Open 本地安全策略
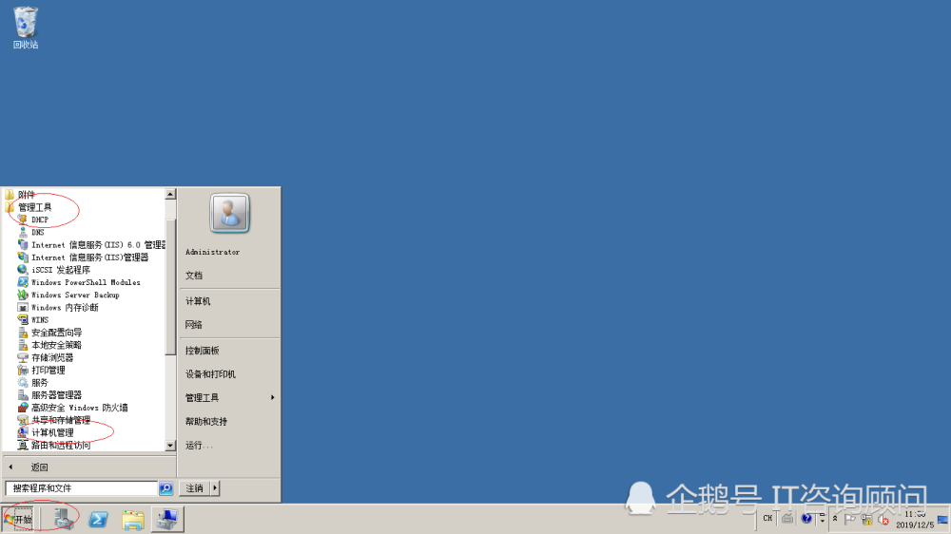951x534 pixels. (x=49, y=345)
